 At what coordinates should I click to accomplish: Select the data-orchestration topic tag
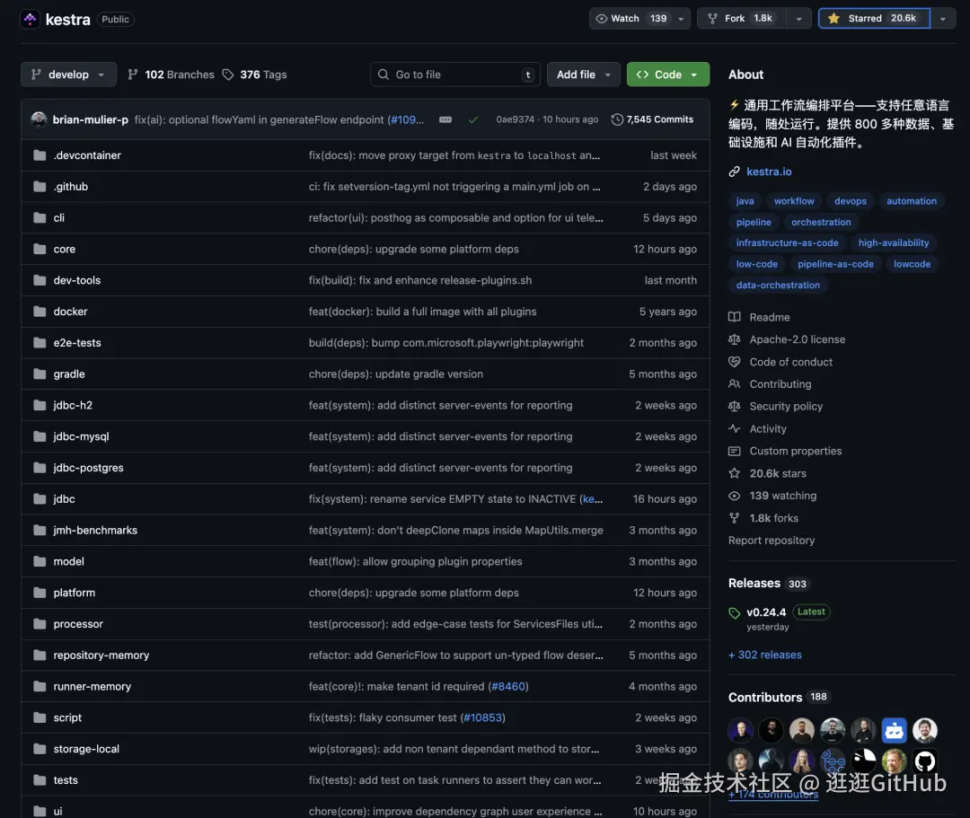pyautogui.click(x=778, y=285)
